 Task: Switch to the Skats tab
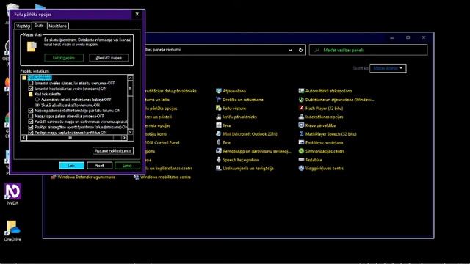pyautogui.click(x=39, y=26)
